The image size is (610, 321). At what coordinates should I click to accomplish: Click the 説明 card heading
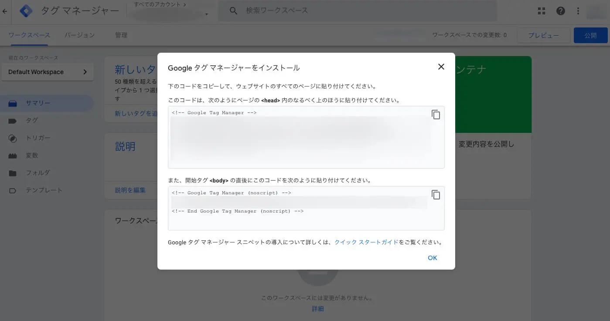tap(125, 146)
